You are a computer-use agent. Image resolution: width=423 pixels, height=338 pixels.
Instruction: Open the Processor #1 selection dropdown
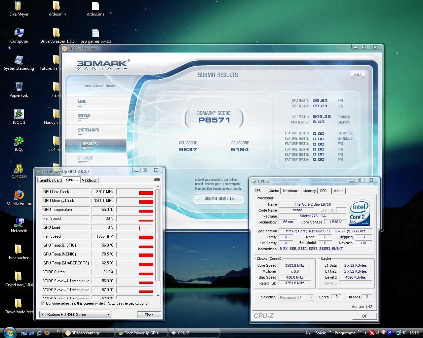point(311,297)
